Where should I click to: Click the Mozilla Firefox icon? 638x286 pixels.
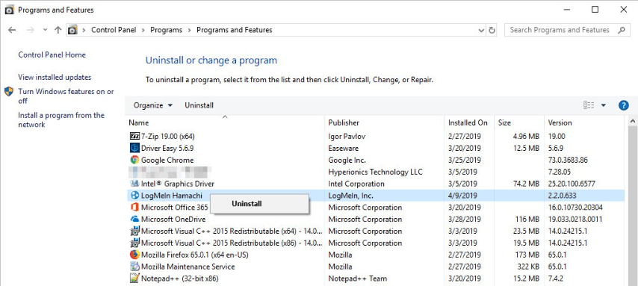click(x=134, y=255)
